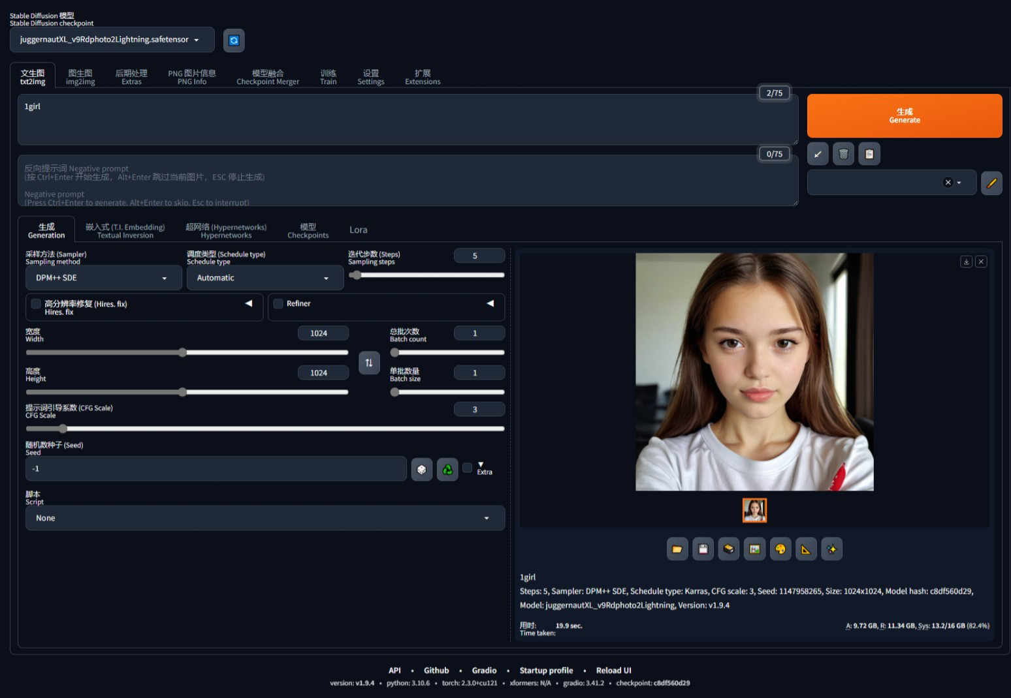
Task: Close the gallery preview with the X icon
Action: (981, 262)
